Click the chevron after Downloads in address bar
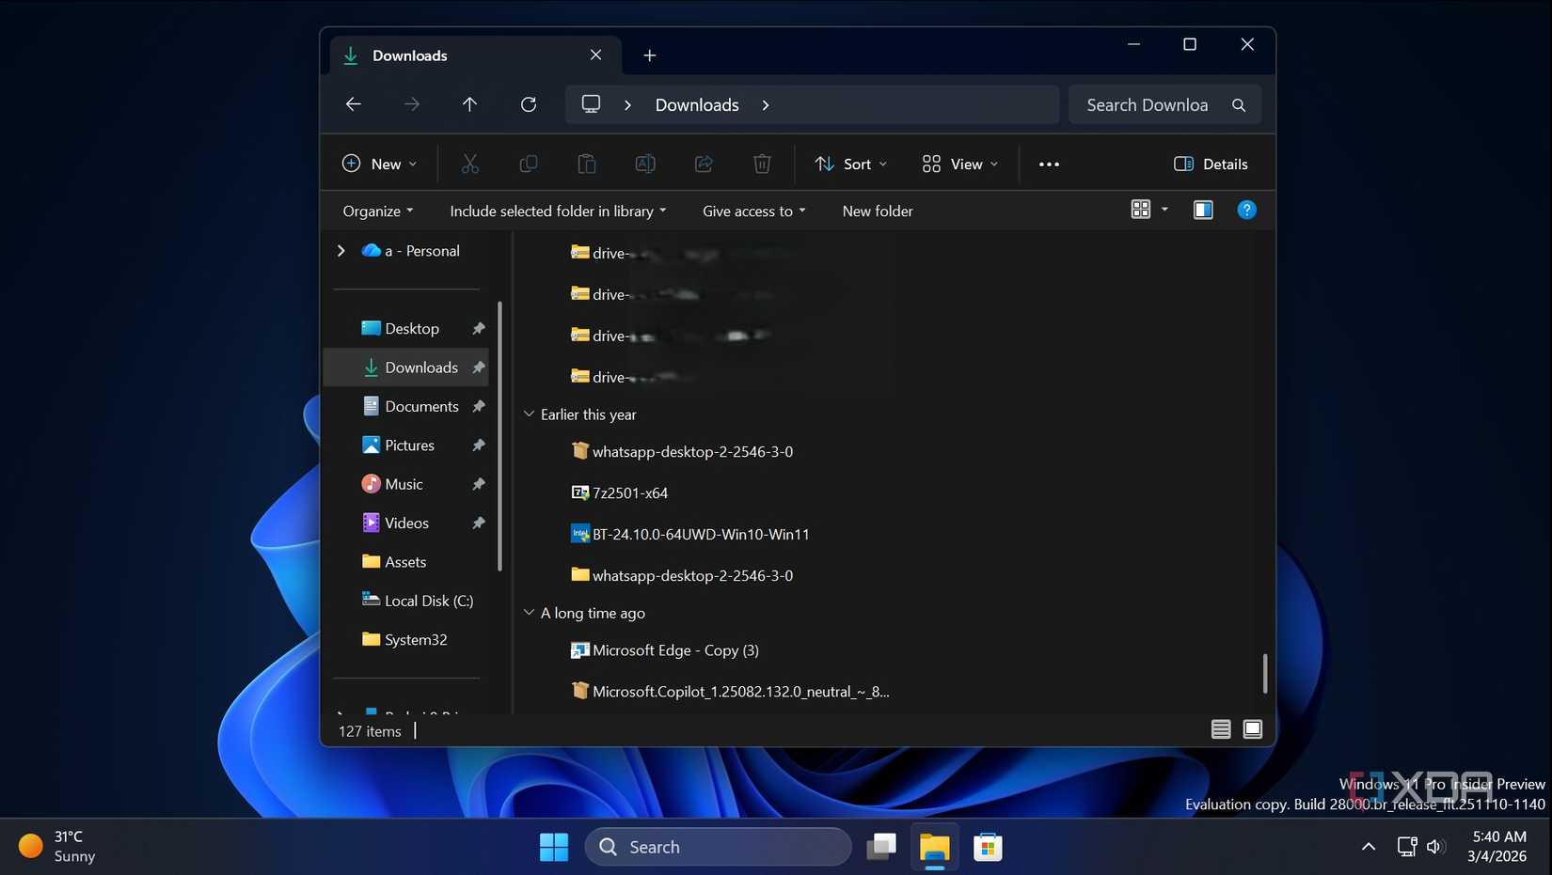 766,105
